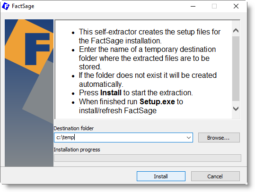Click the scroll down arrow of instructions box

pos(236,109)
